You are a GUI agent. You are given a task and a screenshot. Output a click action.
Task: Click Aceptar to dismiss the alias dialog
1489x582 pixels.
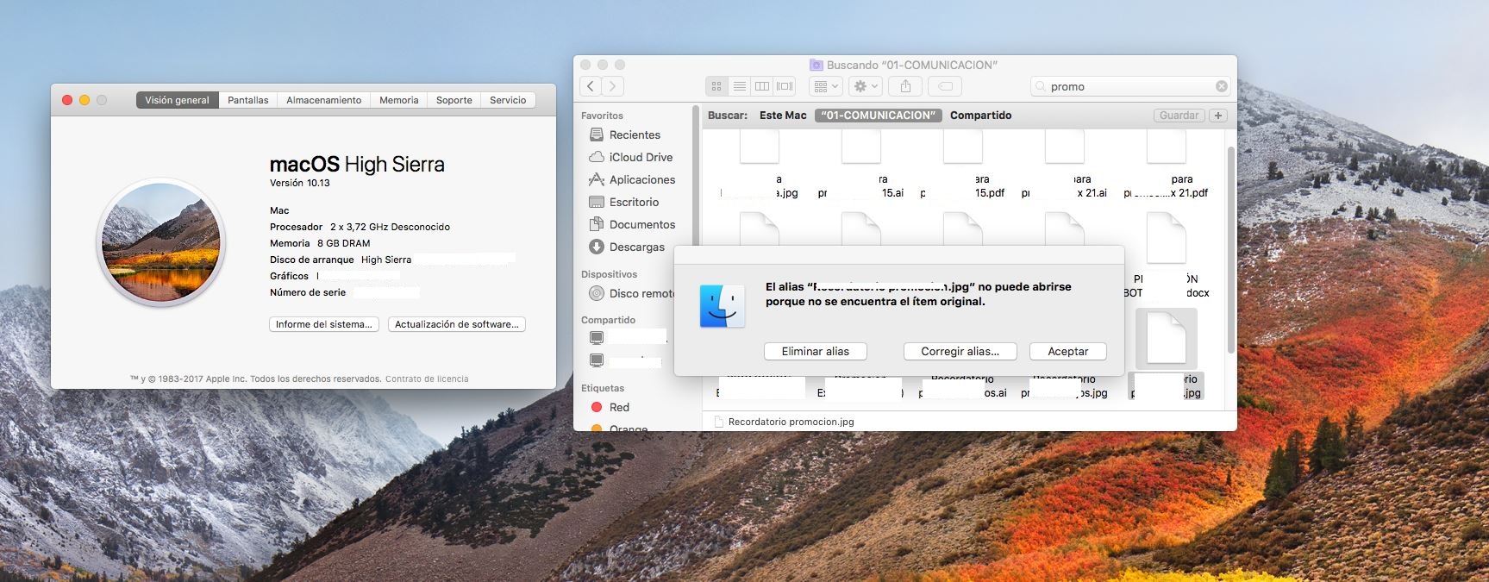[x=1067, y=351]
